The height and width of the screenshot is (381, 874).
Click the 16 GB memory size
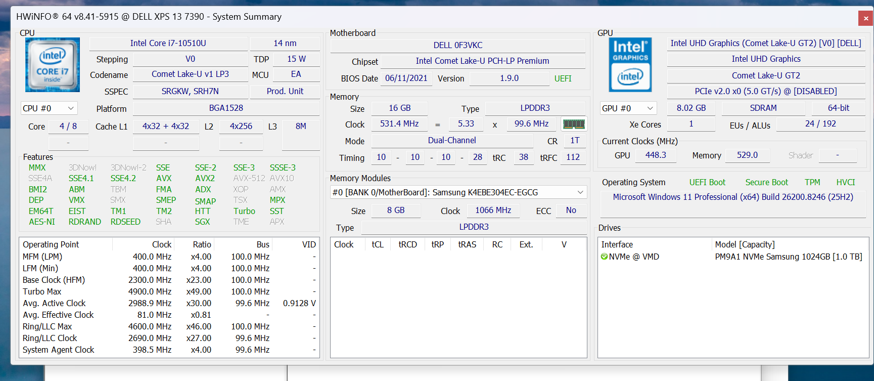click(399, 108)
